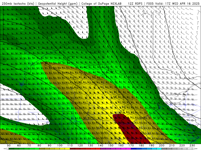201x150 pixels.
Task: Click the first gray swatch starting at 200
Action: pos(164,149)
